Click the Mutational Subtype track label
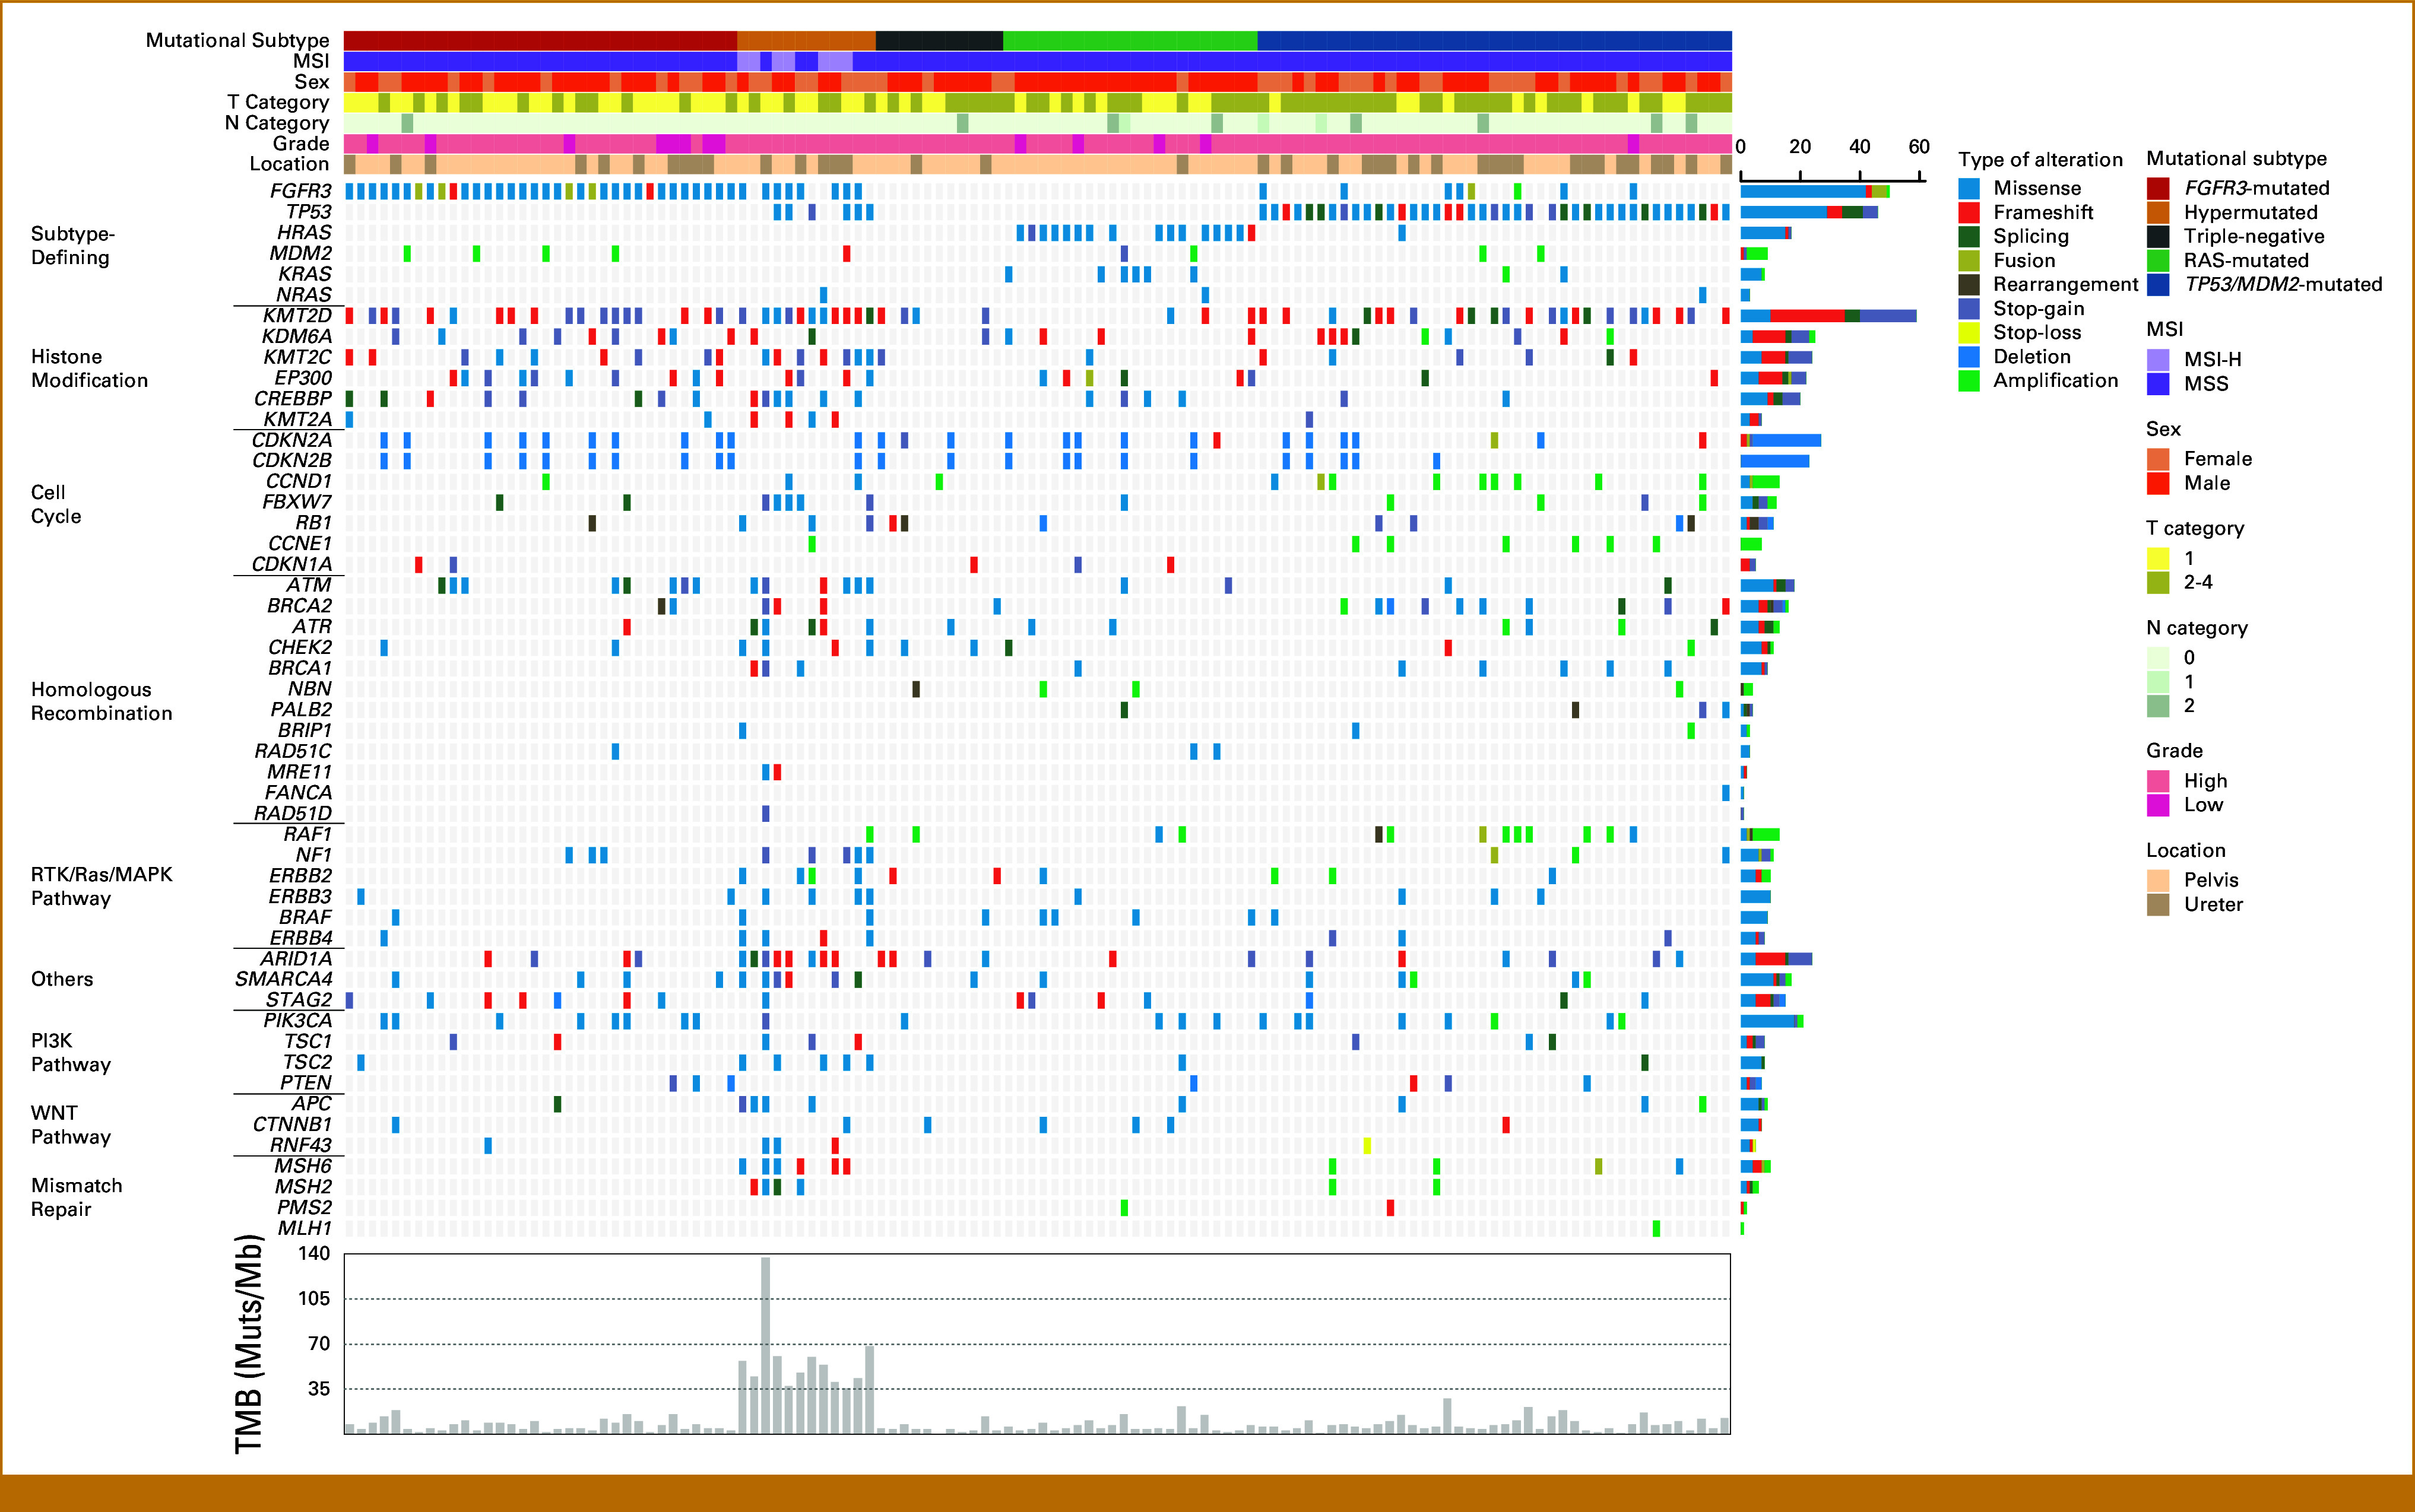2415x1512 pixels. [237, 40]
